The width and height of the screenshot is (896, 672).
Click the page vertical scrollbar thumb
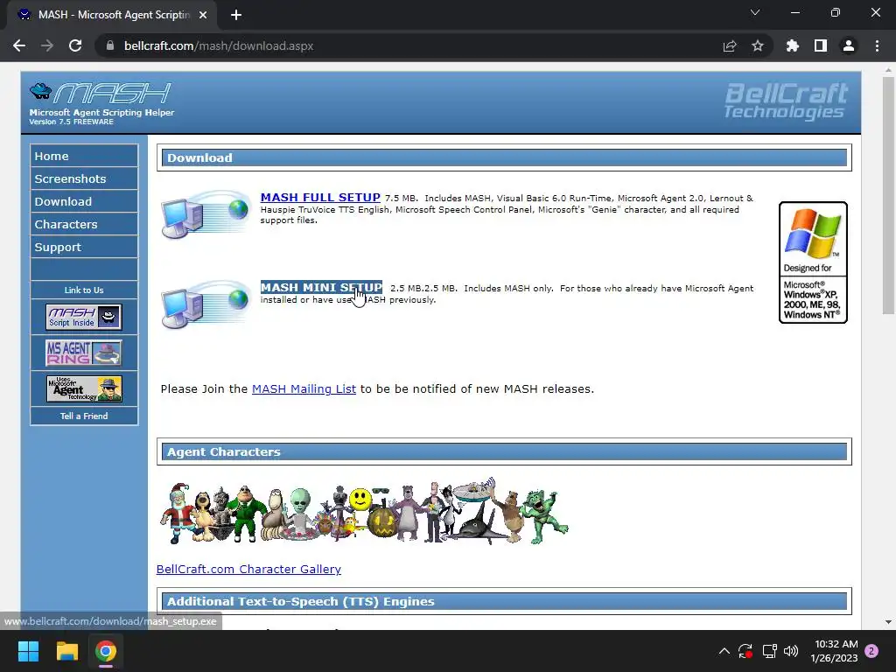(887, 195)
